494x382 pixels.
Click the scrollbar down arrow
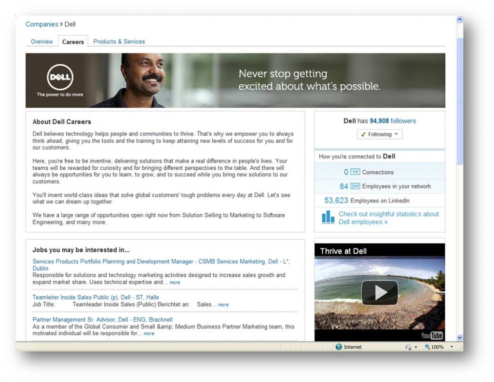click(x=460, y=338)
